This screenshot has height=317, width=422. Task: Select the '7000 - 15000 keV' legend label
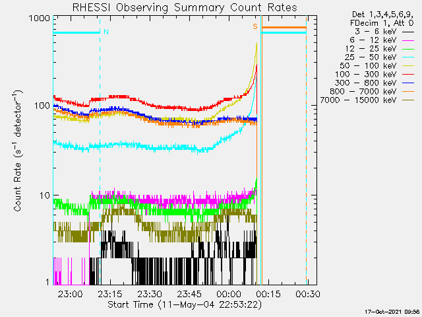pyautogui.click(x=358, y=100)
